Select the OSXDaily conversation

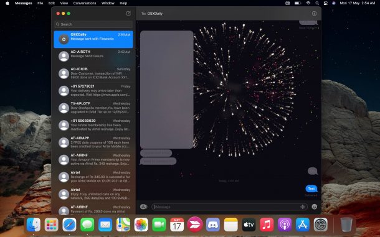tap(93, 39)
